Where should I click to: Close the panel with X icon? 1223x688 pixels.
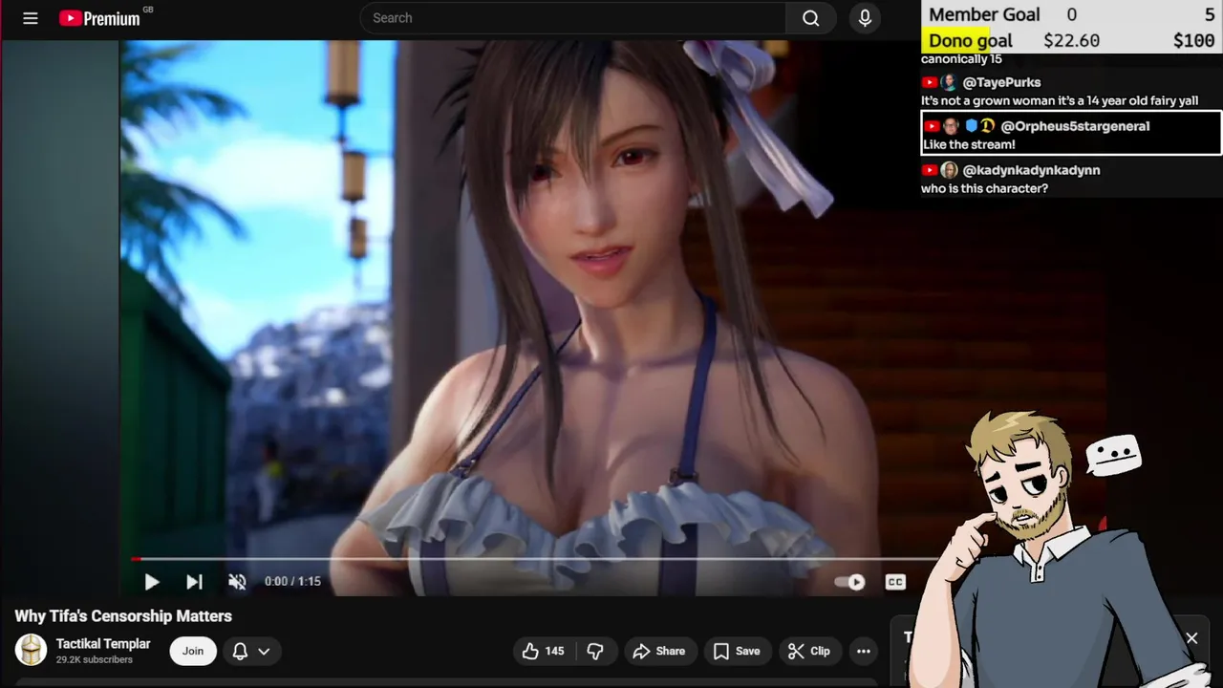[x=1191, y=637]
